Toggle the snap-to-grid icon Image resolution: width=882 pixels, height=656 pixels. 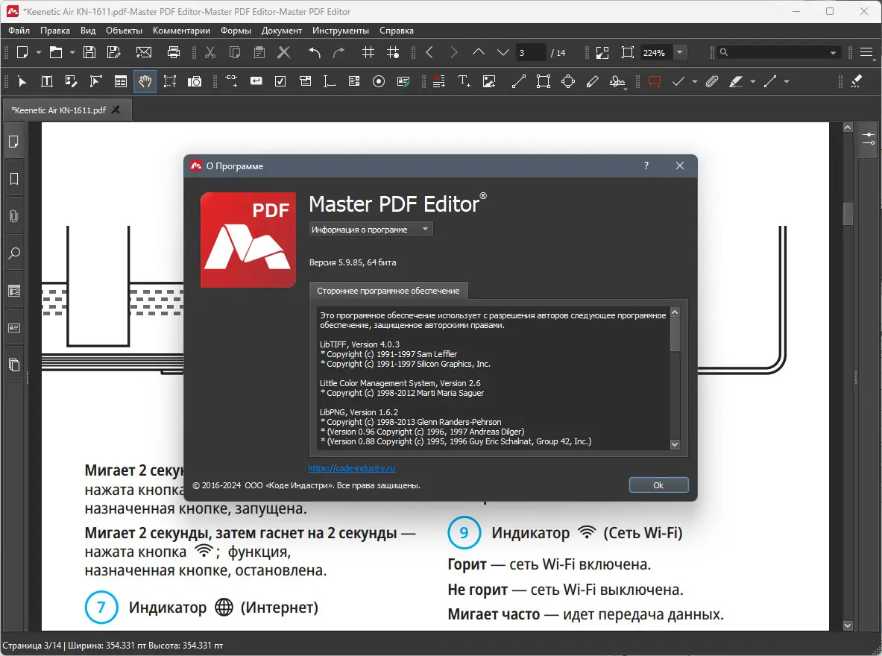pyautogui.click(x=393, y=52)
